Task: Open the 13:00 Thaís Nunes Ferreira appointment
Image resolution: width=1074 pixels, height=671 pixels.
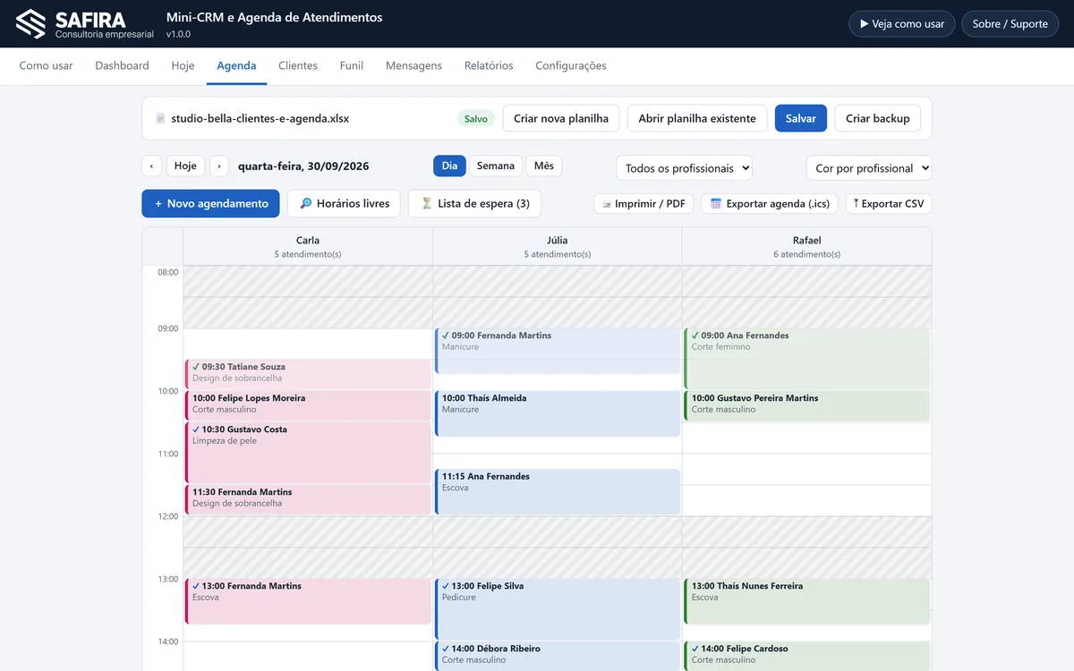Action: [807, 601]
